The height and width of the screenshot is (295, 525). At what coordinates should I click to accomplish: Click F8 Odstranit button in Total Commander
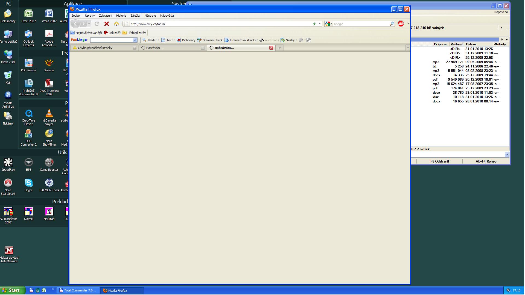click(x=439, y=161)
